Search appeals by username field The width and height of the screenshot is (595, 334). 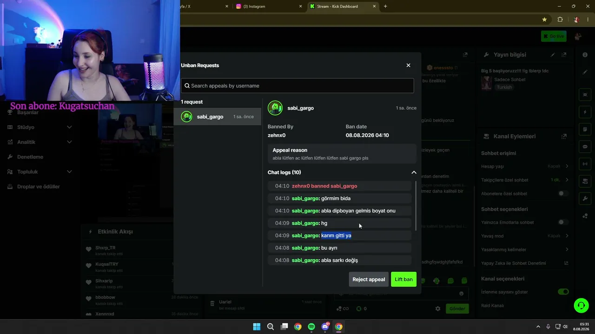(297, 85)
